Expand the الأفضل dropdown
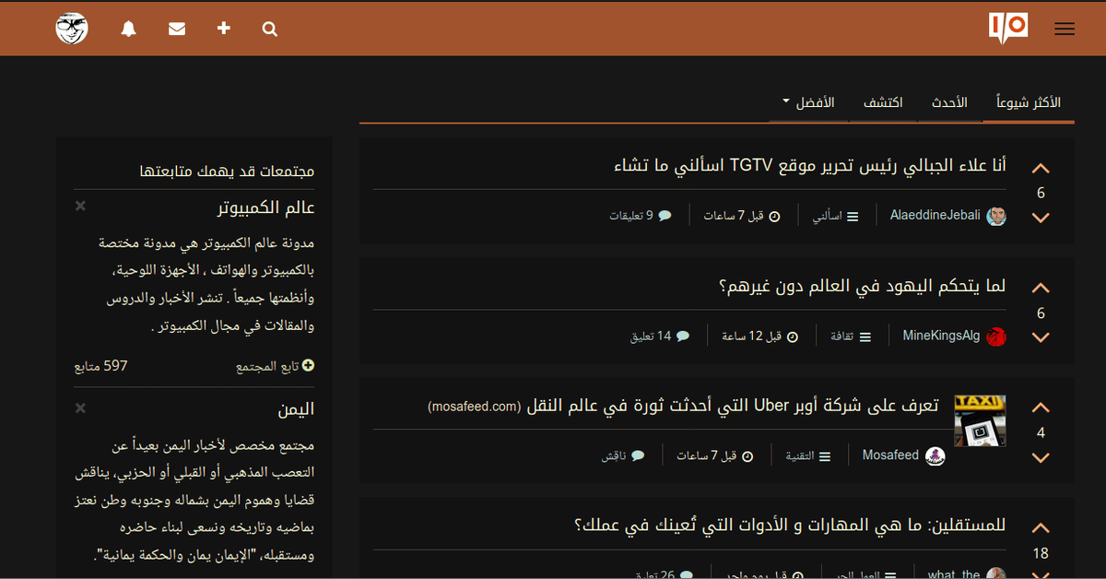Screen dimensions: 1106x579 (x=808, y=102)
